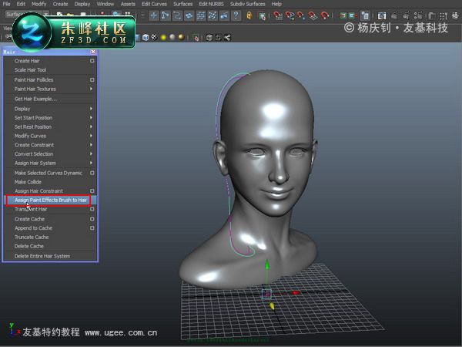Open the Assets menu

(128, 4)
